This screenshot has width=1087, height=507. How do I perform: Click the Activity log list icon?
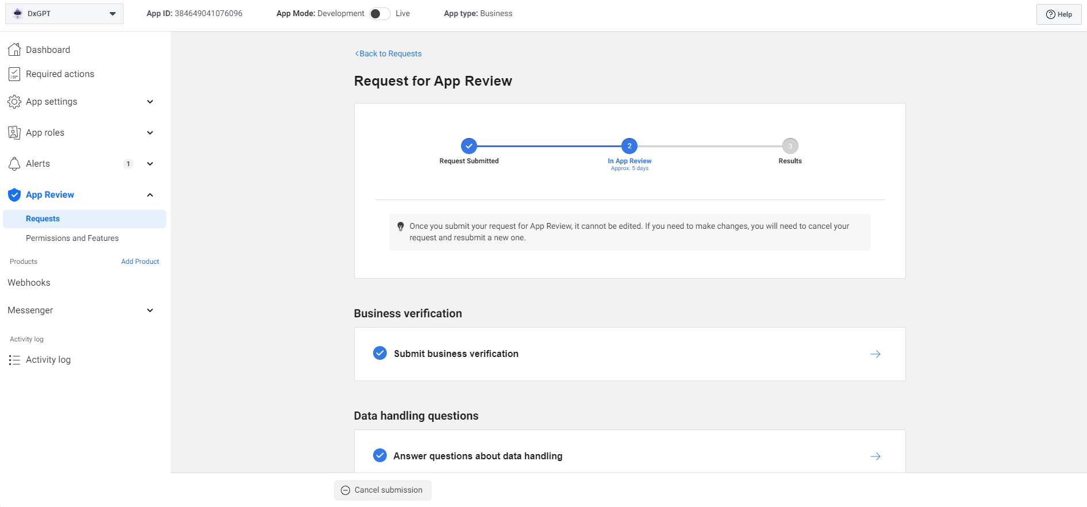[x=14, y=360]
